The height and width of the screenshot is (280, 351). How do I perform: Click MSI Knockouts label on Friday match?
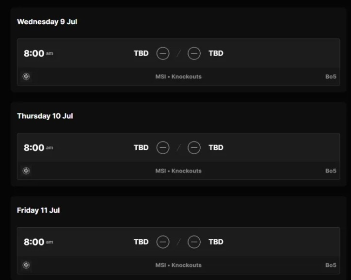178,265
